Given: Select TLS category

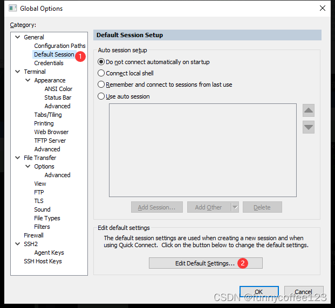Looking at the screenshot, I should 39,201.
